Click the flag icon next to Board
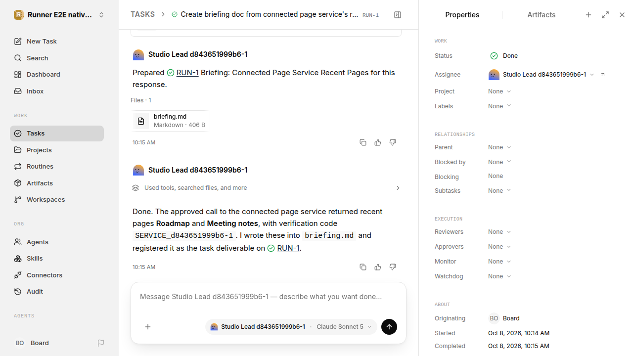This screenshot has height=356, width=633. [x=101, y=343]
